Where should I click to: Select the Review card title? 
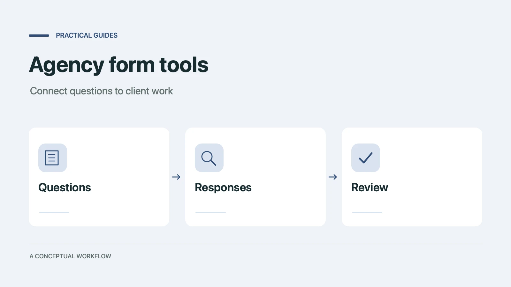pyautogui.click(x=370, y=188)
